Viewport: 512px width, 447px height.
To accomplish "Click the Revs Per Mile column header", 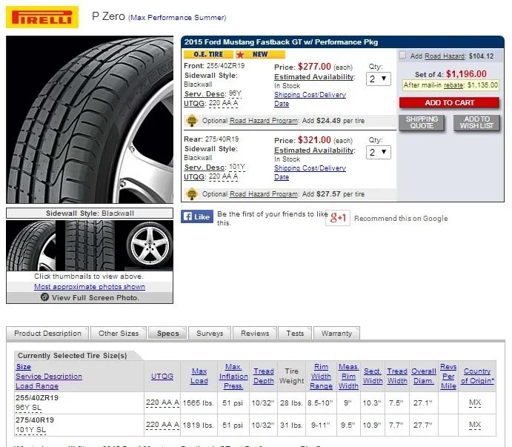I will point(448,377).
